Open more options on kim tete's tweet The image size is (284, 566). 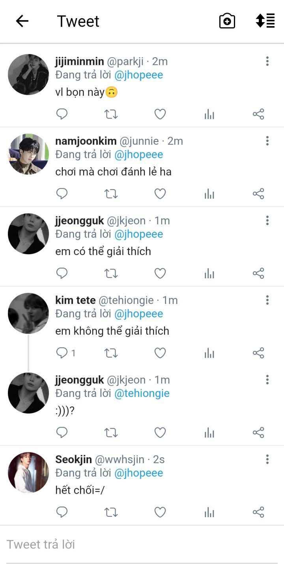[x=267, y=300]
